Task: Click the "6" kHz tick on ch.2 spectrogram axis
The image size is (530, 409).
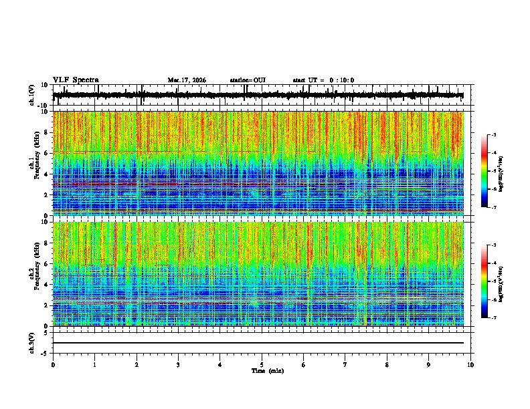Action: click(47, 264)
